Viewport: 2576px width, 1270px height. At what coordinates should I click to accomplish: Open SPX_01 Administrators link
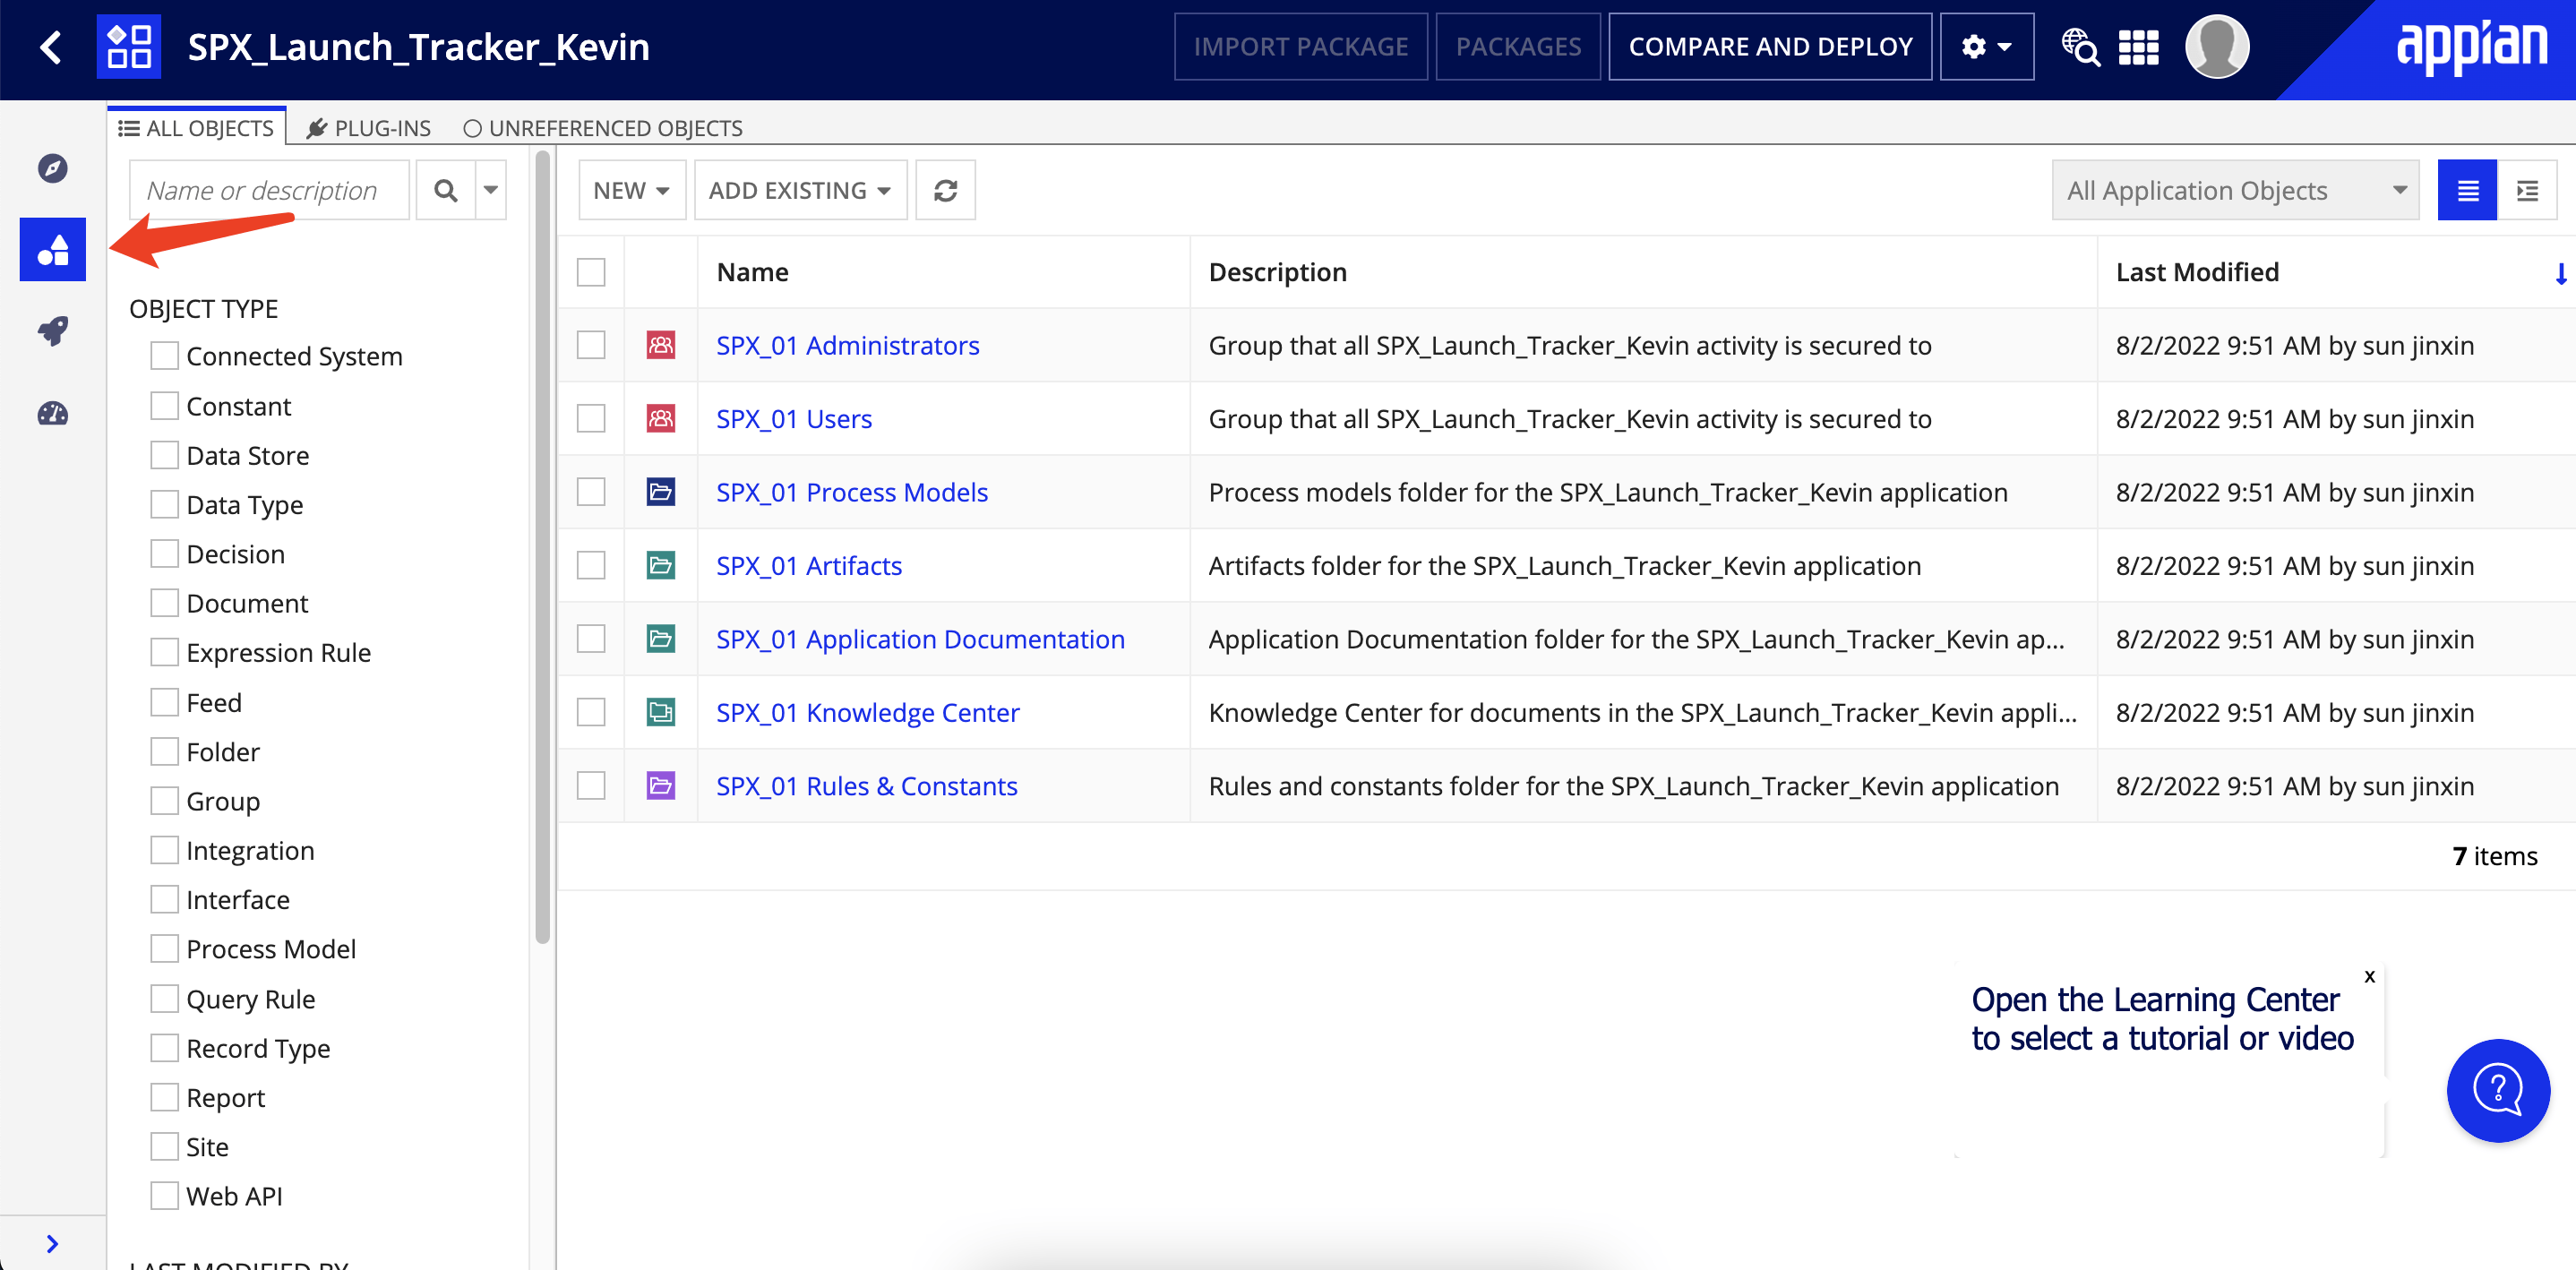coord(848,345)
